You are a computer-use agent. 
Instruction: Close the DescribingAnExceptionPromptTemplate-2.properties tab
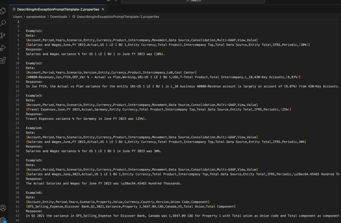103,9
